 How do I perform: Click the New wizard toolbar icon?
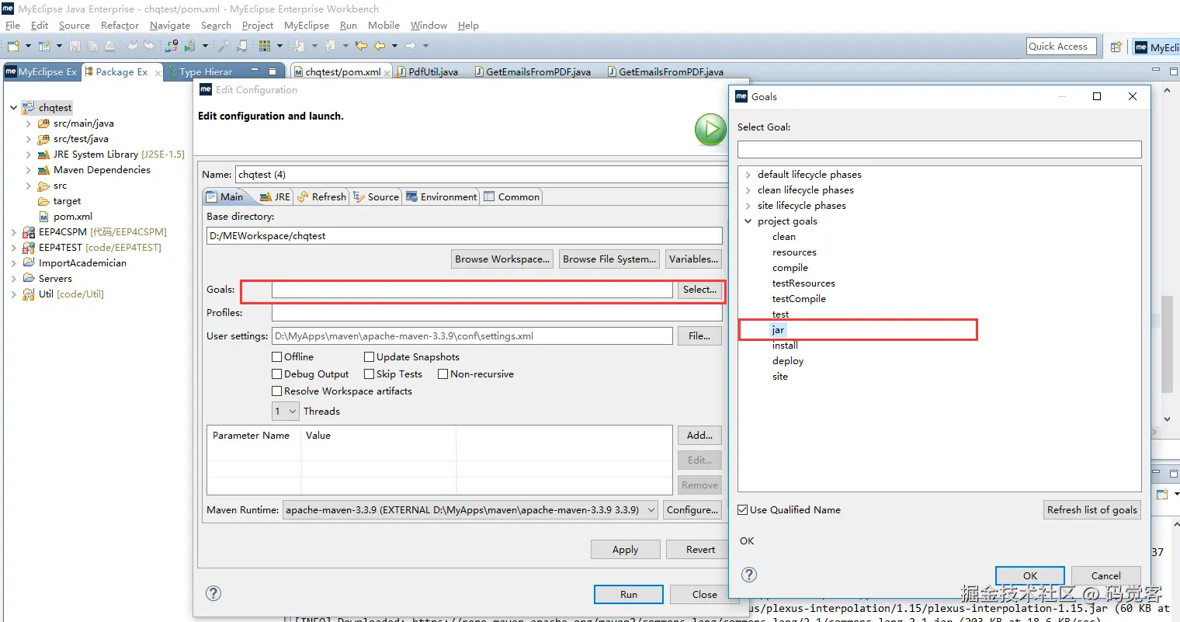13,46
